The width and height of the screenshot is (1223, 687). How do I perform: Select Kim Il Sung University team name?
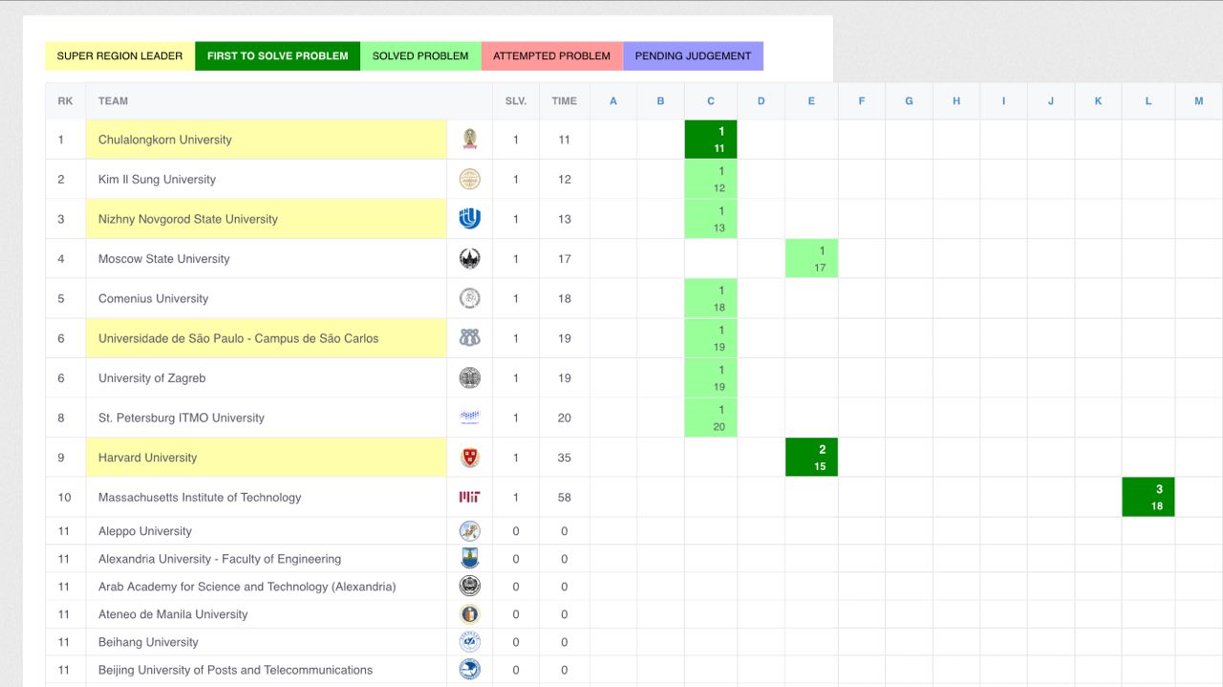point(157,180)
